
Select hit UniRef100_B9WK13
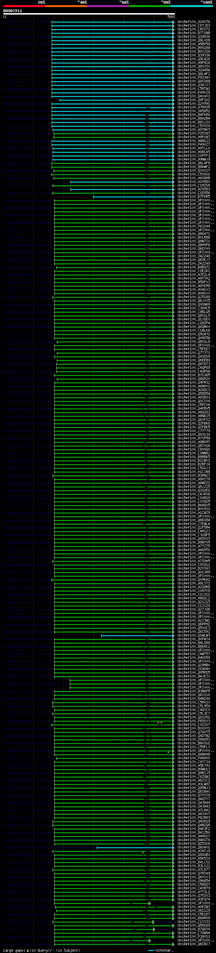pos(194,769)
